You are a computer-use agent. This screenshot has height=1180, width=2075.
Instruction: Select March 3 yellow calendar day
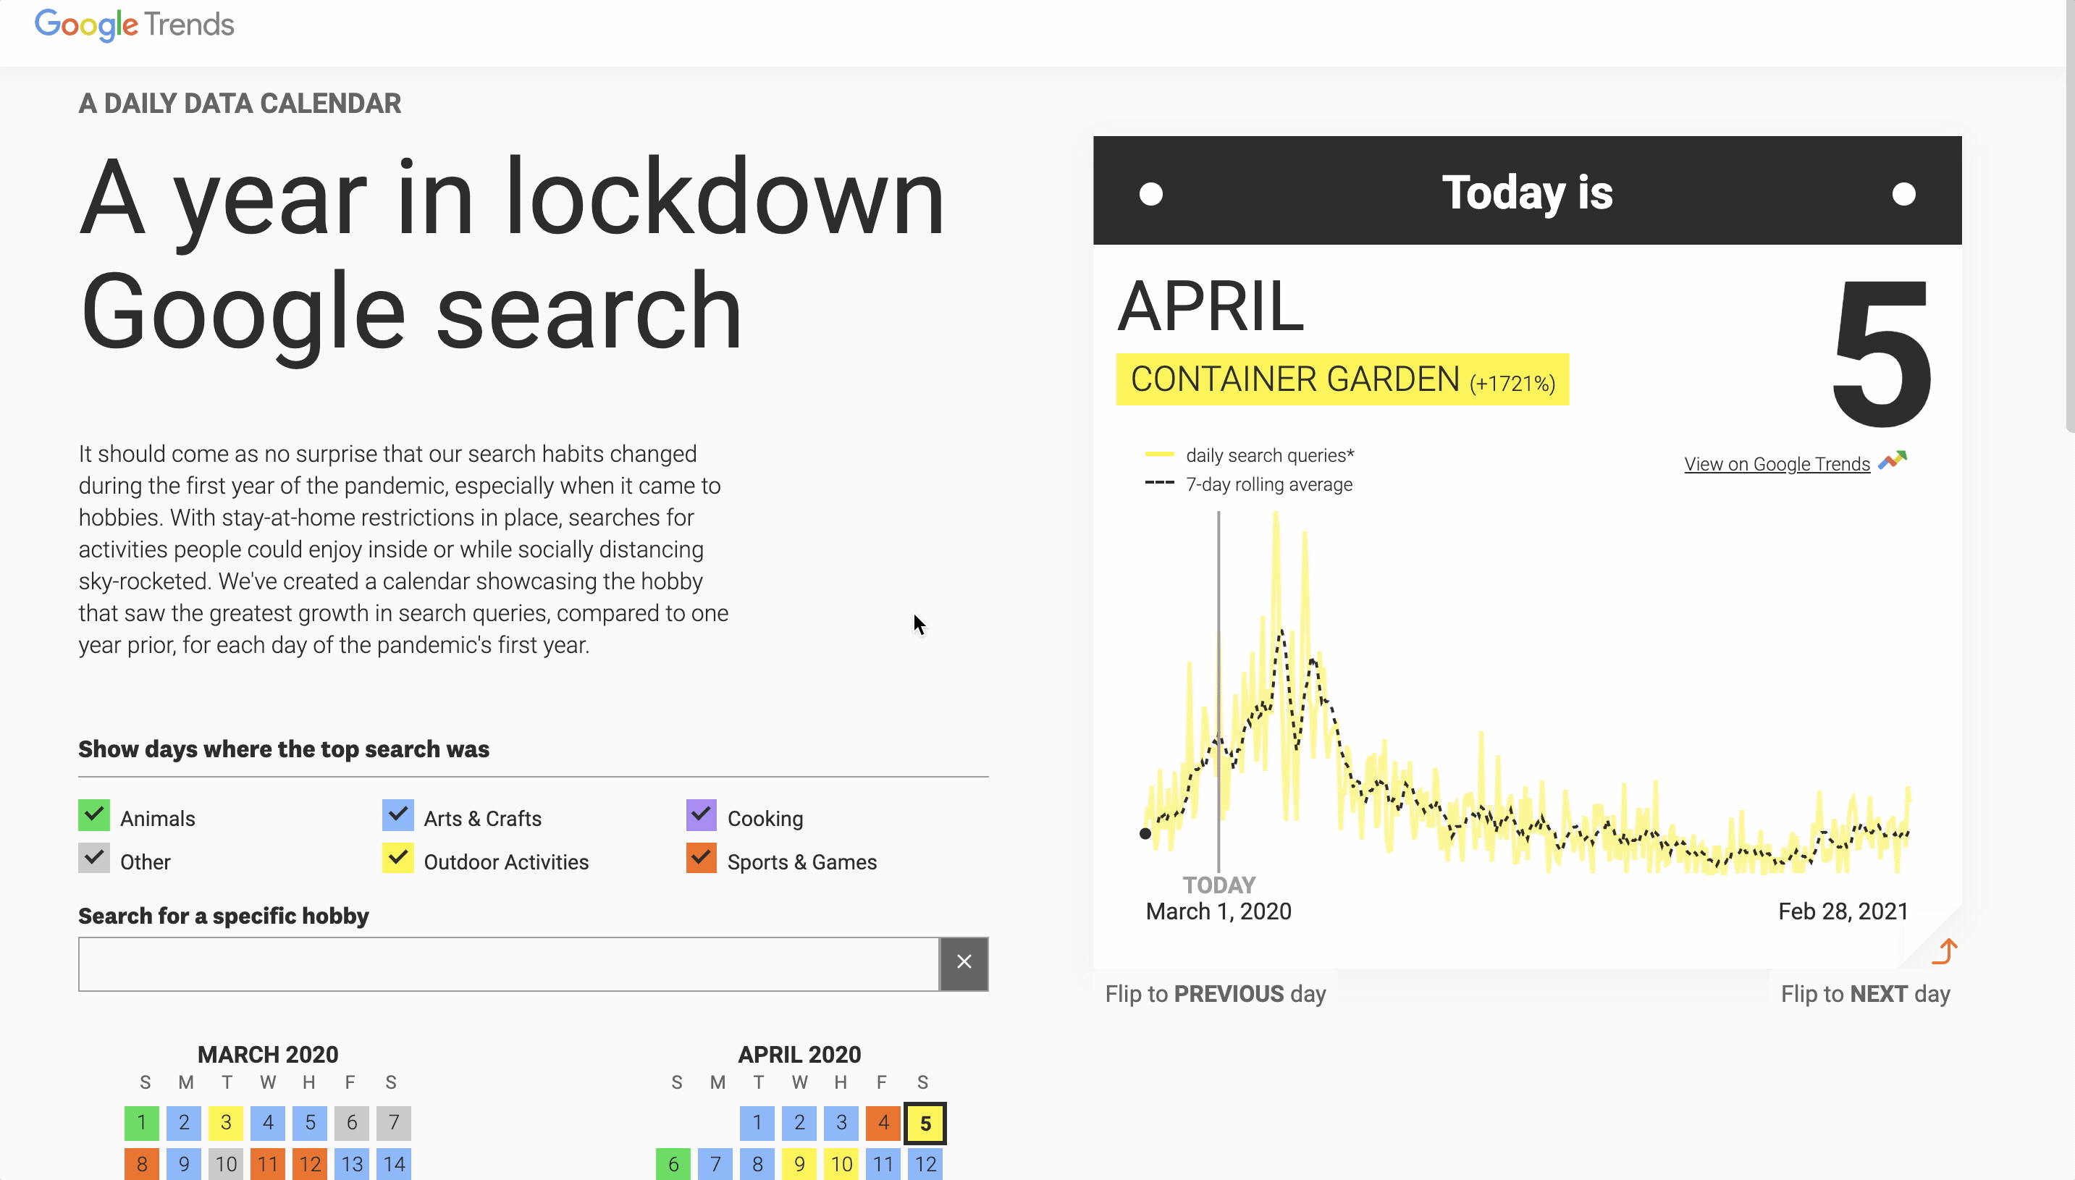pyautogui.click(x=225, y=1123)
